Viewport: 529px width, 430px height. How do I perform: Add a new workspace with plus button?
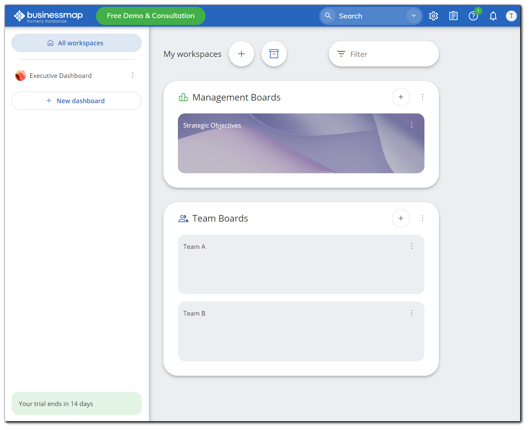pyautogui.click(x=241, y=54)
